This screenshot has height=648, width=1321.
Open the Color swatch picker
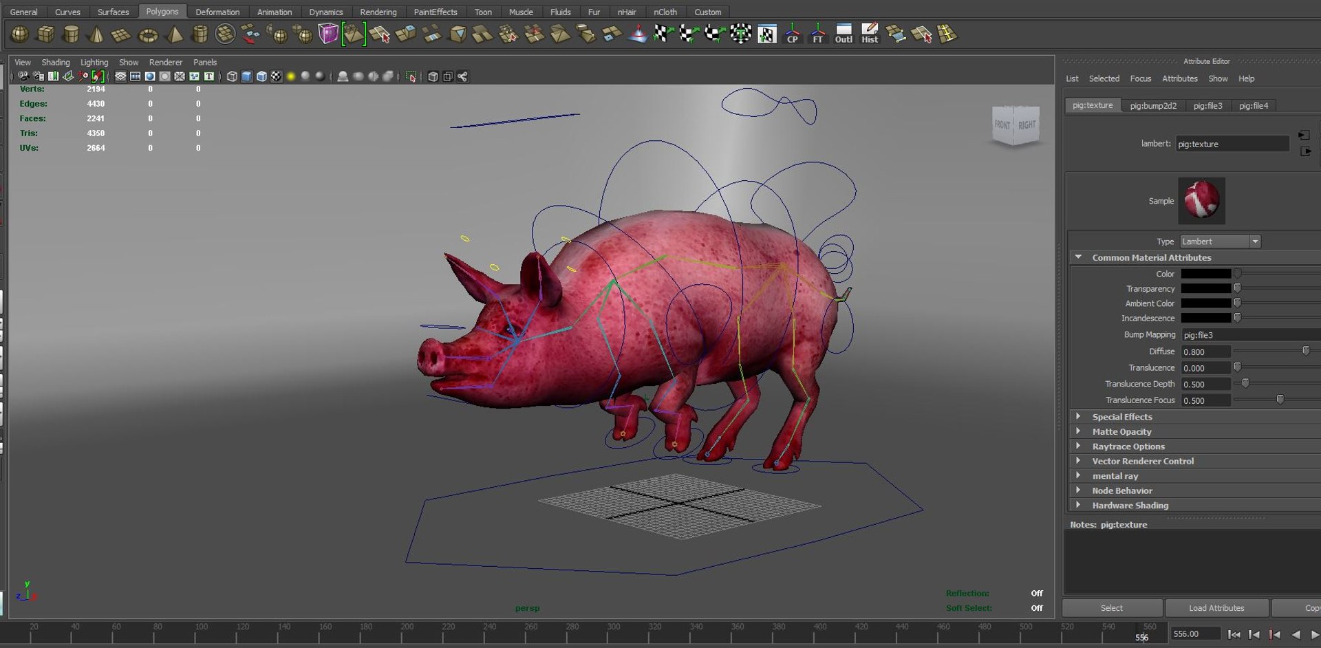point(1205,274)
